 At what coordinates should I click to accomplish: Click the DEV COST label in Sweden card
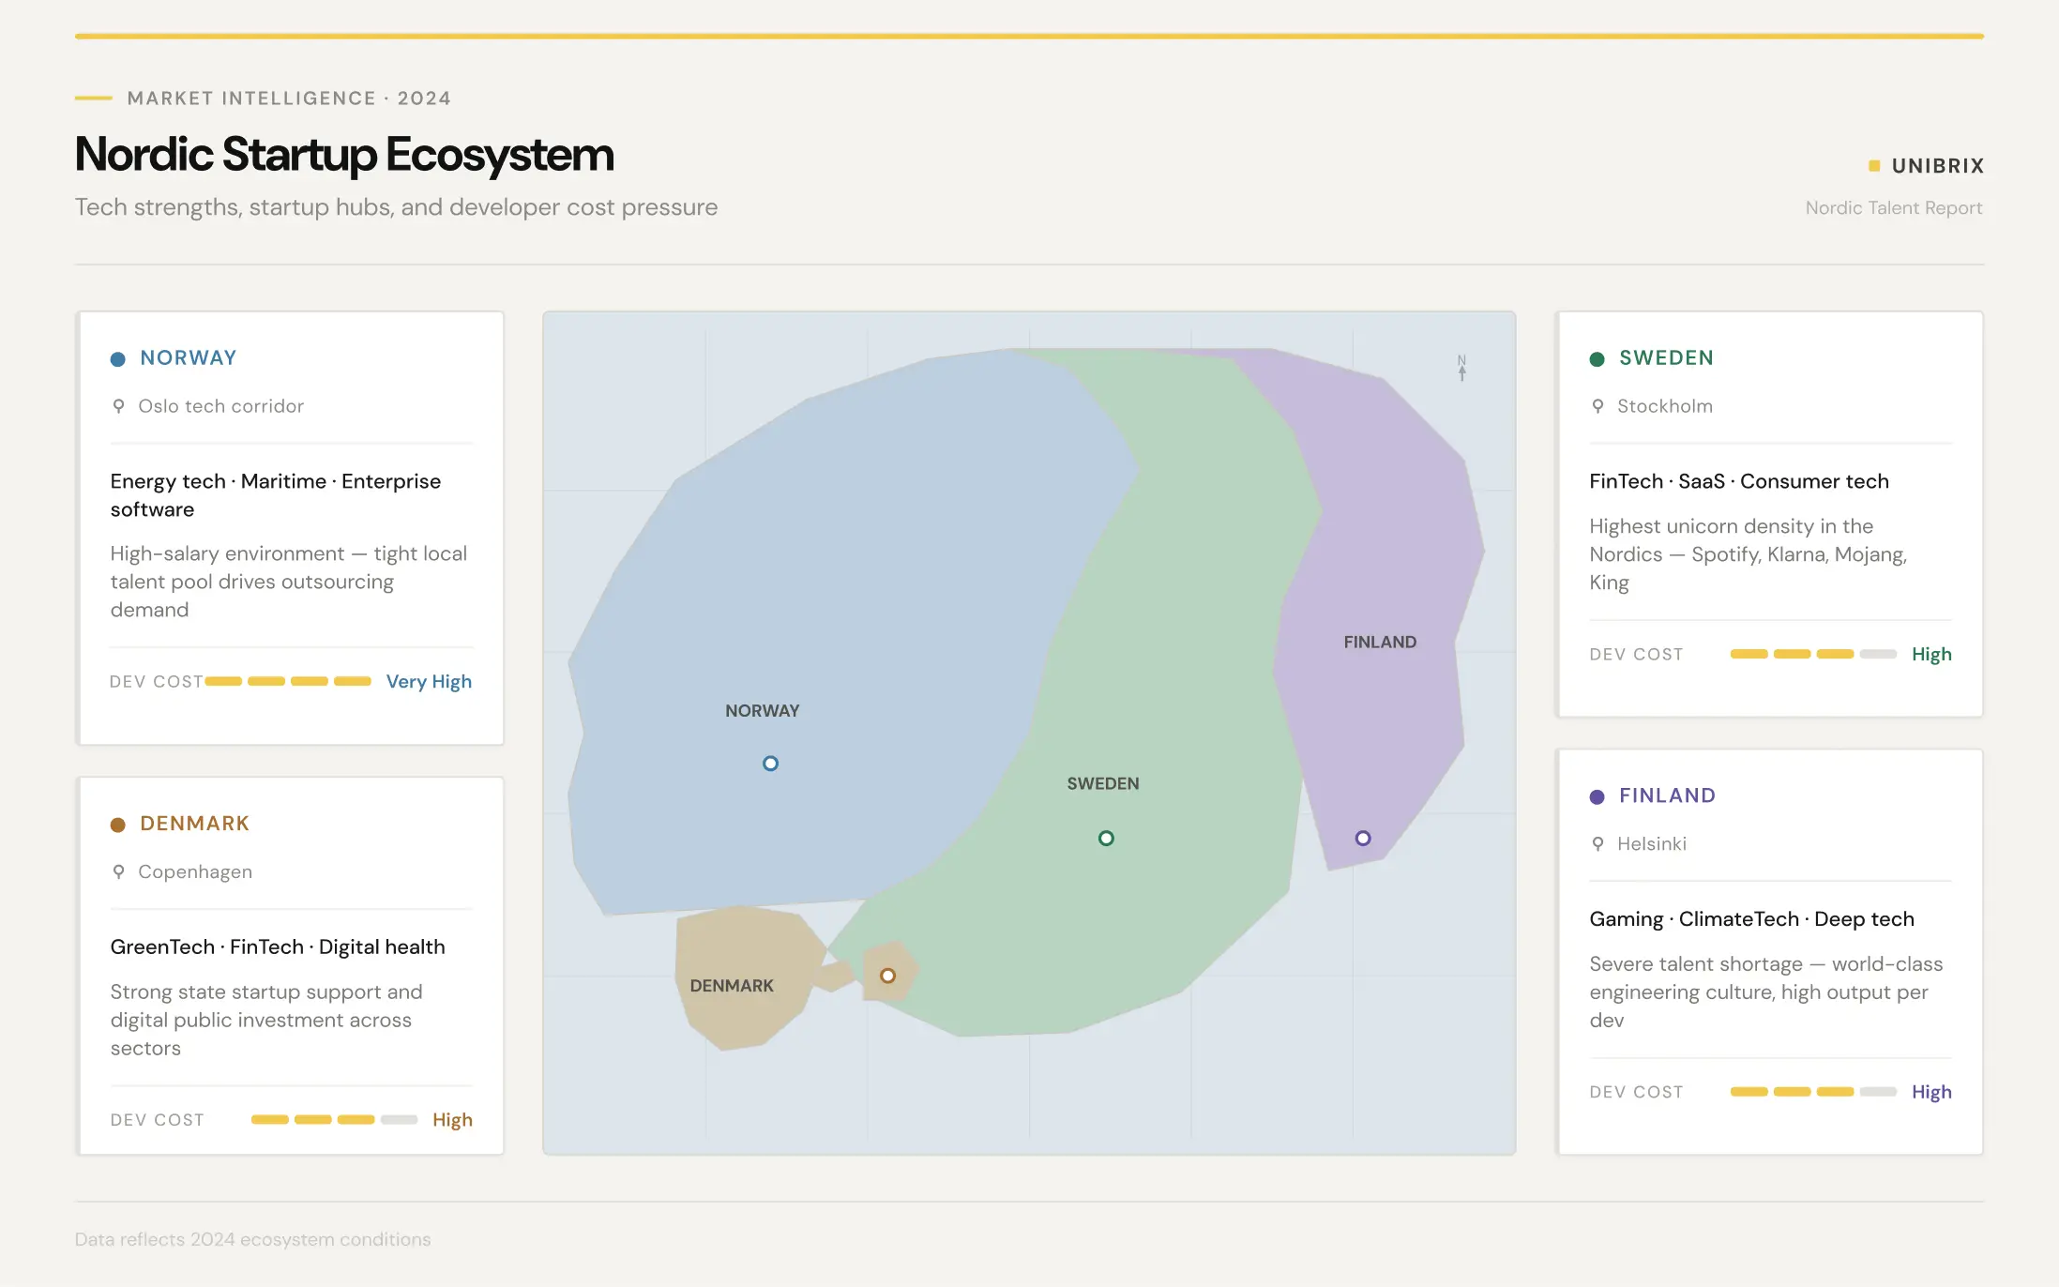click(x=1636, y=655)
